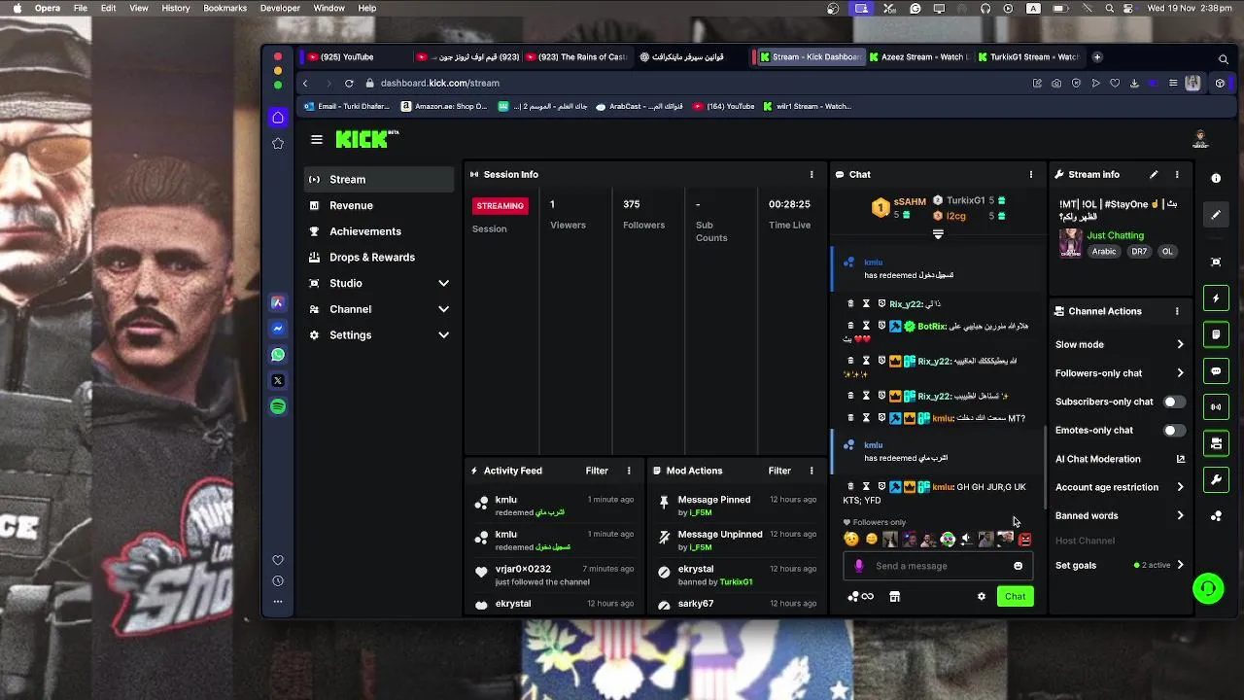Open Slow mode options
This screenshot has height=700, width=1244.
[x=1120, y=344]
